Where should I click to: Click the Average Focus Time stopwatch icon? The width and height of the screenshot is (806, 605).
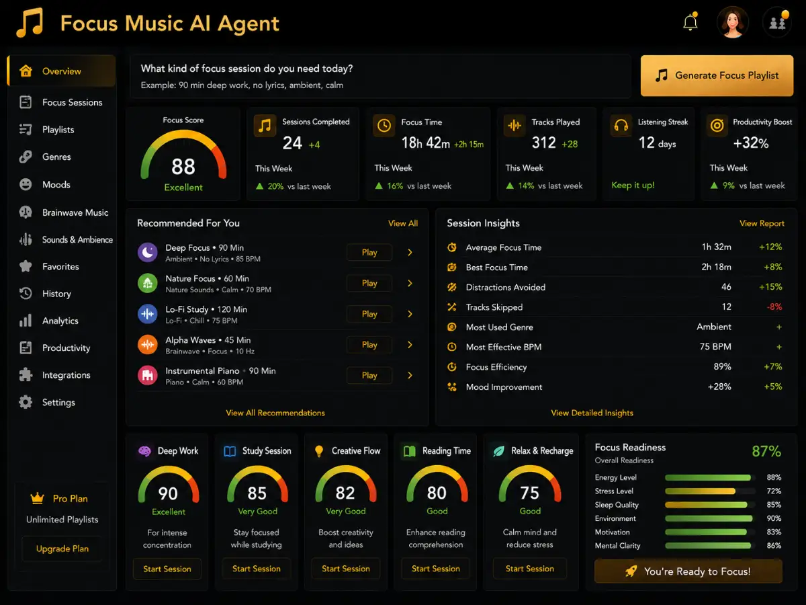pos(452,247)
